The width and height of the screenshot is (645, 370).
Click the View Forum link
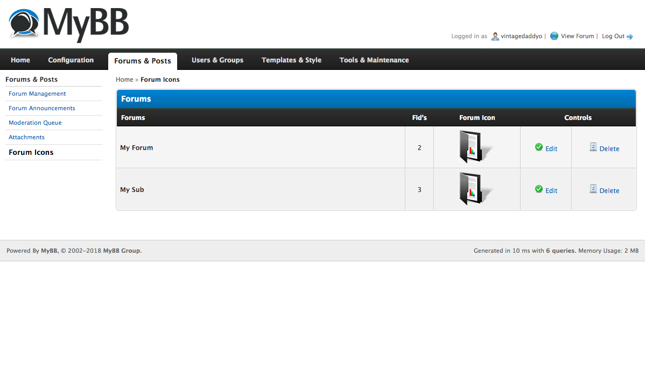(577, 36)
